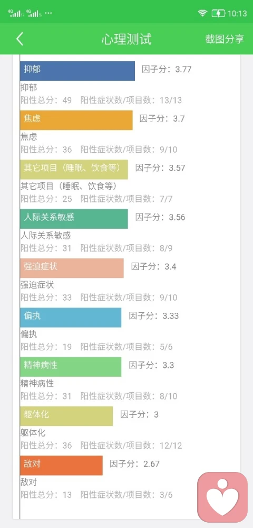The width and height of the screenshot is (253, 528).
Task: Tap the battery charging icon
Action: pos(218,13)
